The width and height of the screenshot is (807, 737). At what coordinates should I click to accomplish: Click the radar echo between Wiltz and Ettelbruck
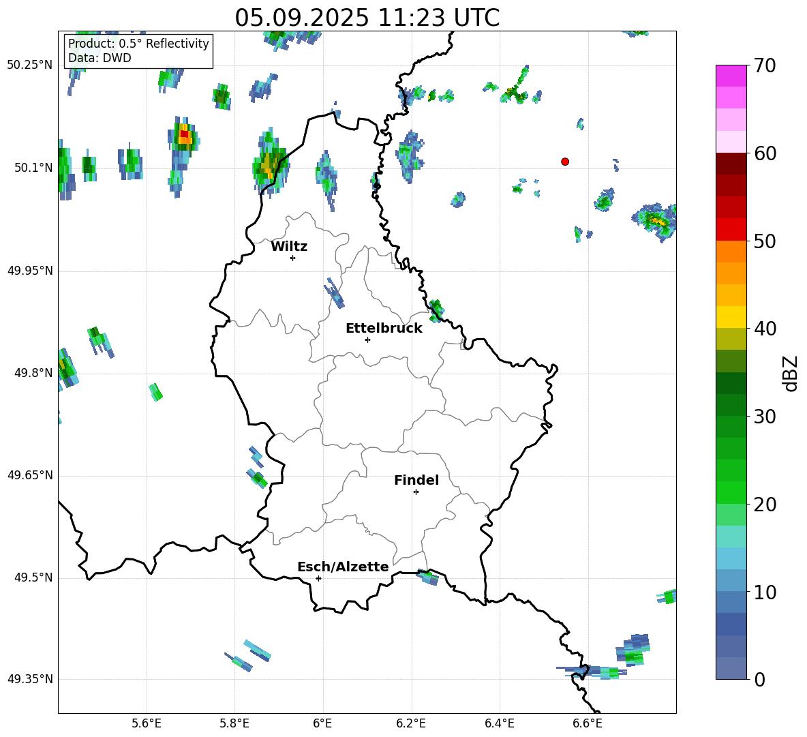click(x=334, y=293)
